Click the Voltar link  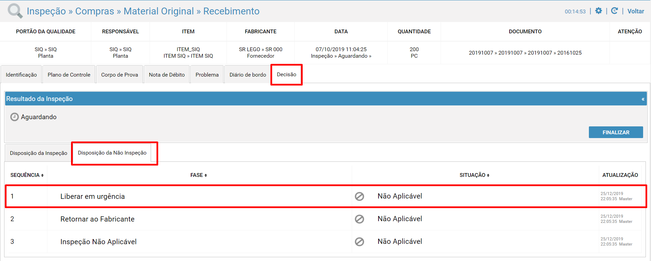(636, 11)
